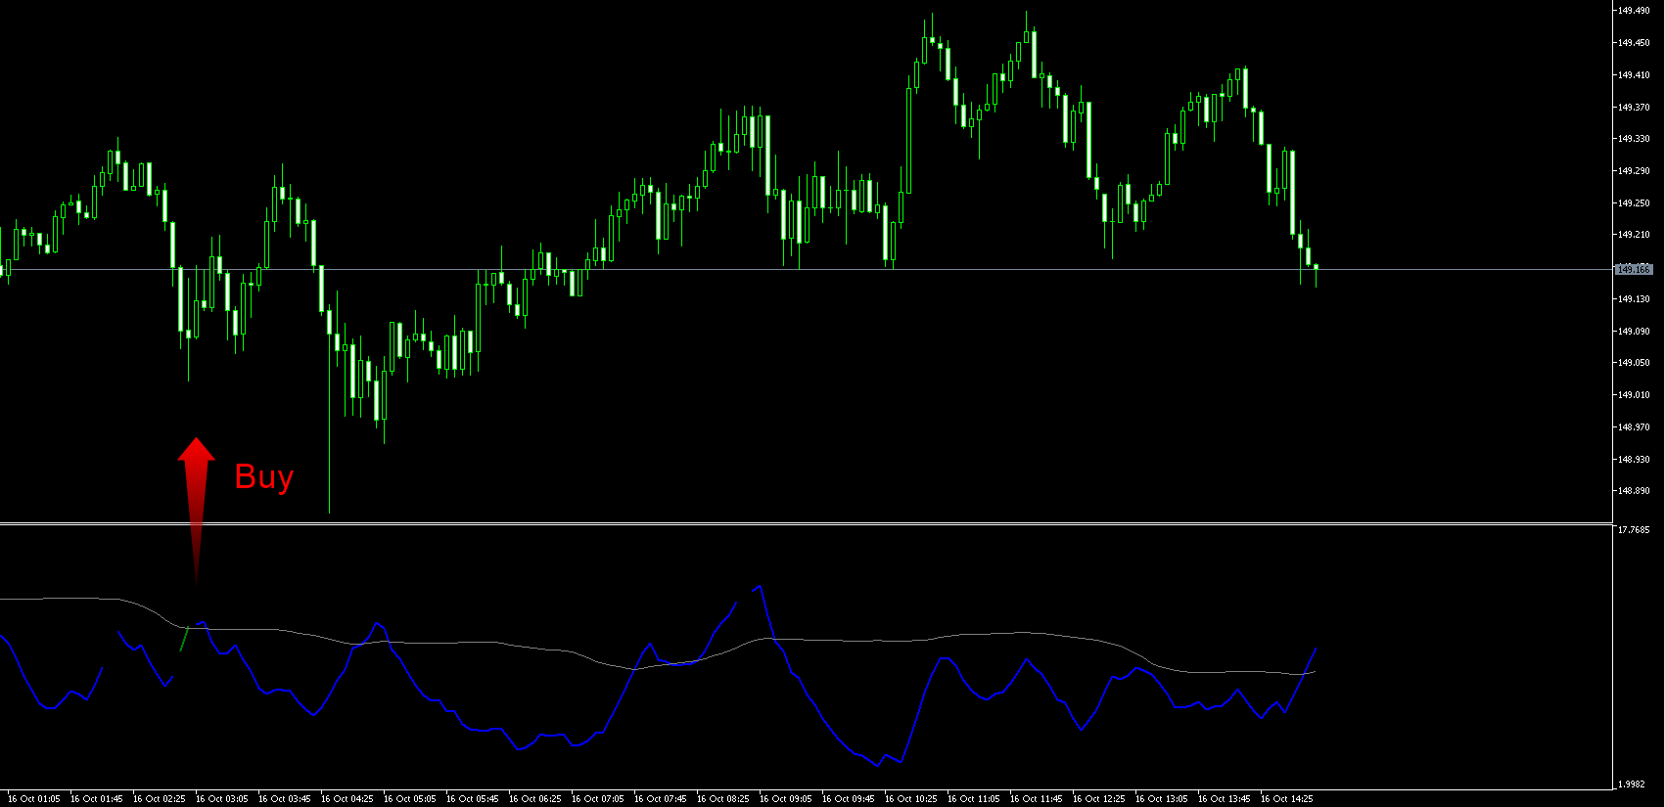The width and height of the screenshot is (1665, 807).
Task: Click the indicator scale maximum 17.7685
Action: pos(1634,530)
